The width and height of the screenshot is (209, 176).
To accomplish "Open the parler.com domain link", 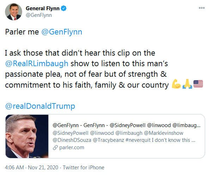I will pyautogui.click(x=72, y=147).
